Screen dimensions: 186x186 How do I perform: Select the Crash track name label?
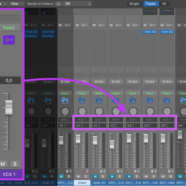coord(82,183)
